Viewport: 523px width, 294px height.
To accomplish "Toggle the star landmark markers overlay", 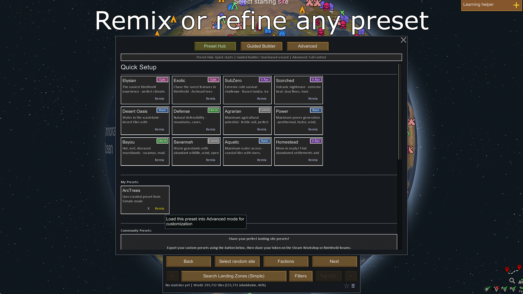I will [x=513, y=289].
